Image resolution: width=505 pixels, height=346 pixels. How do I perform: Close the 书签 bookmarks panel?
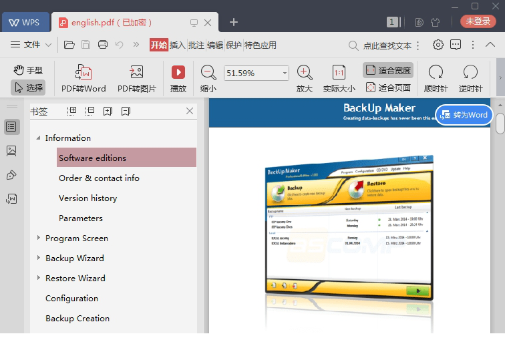click(190, 111)
